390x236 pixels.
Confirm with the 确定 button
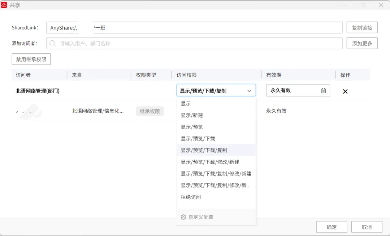pos(331,227)
